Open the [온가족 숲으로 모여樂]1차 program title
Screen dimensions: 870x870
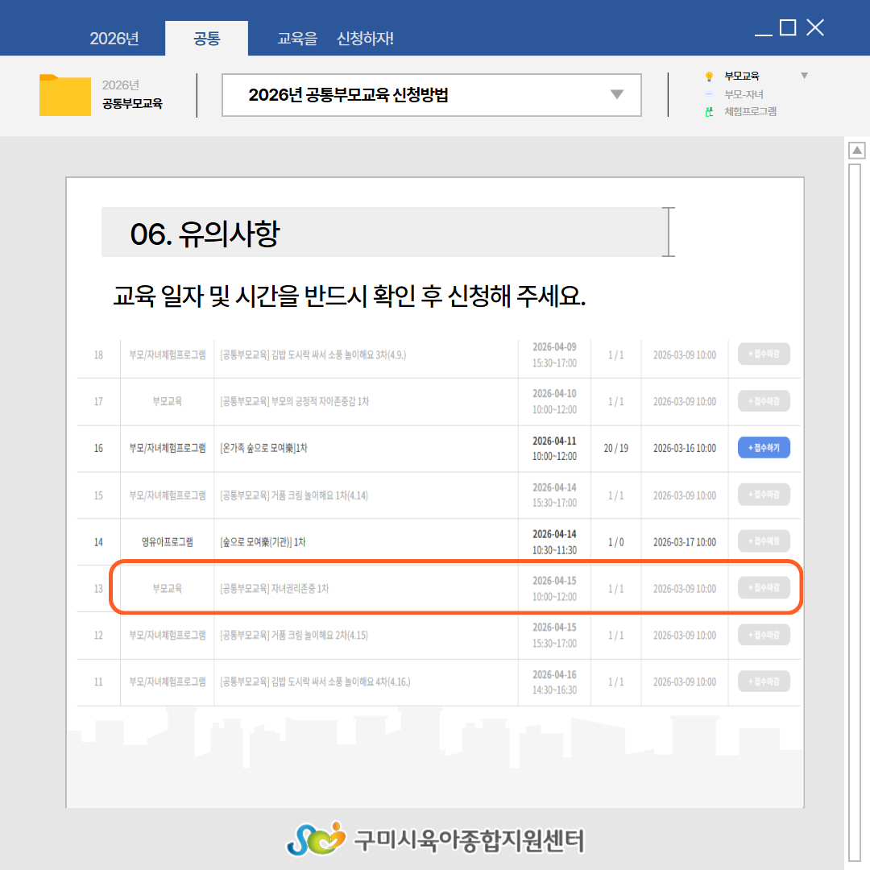[263, 448]
